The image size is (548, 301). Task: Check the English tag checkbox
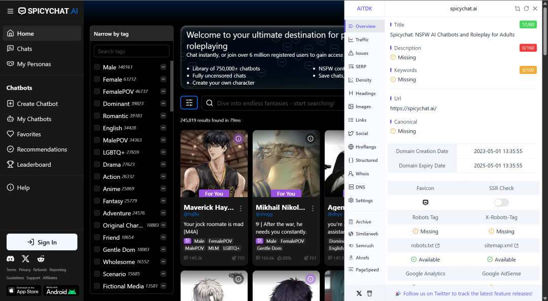point(97,128)
